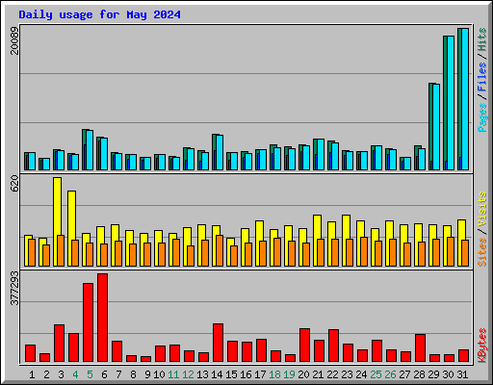
Task: Click day label 27 on the x-axis
Action: [x=404, y=374]
